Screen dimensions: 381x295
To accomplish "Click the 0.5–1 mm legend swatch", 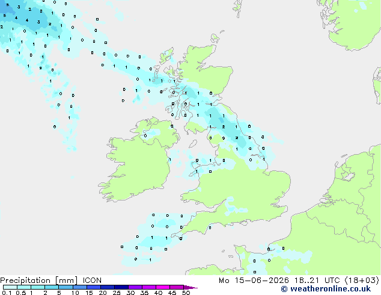I will 24,287.
